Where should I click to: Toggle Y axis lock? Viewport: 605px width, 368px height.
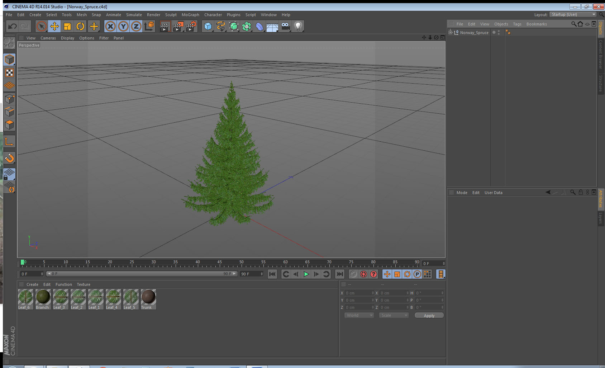123,26
